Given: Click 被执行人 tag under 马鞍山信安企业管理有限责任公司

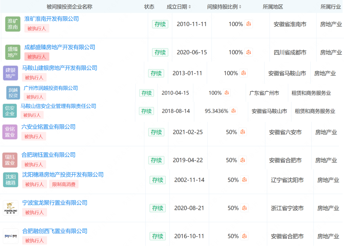Looking at the screenshot, I should [32, 115].
